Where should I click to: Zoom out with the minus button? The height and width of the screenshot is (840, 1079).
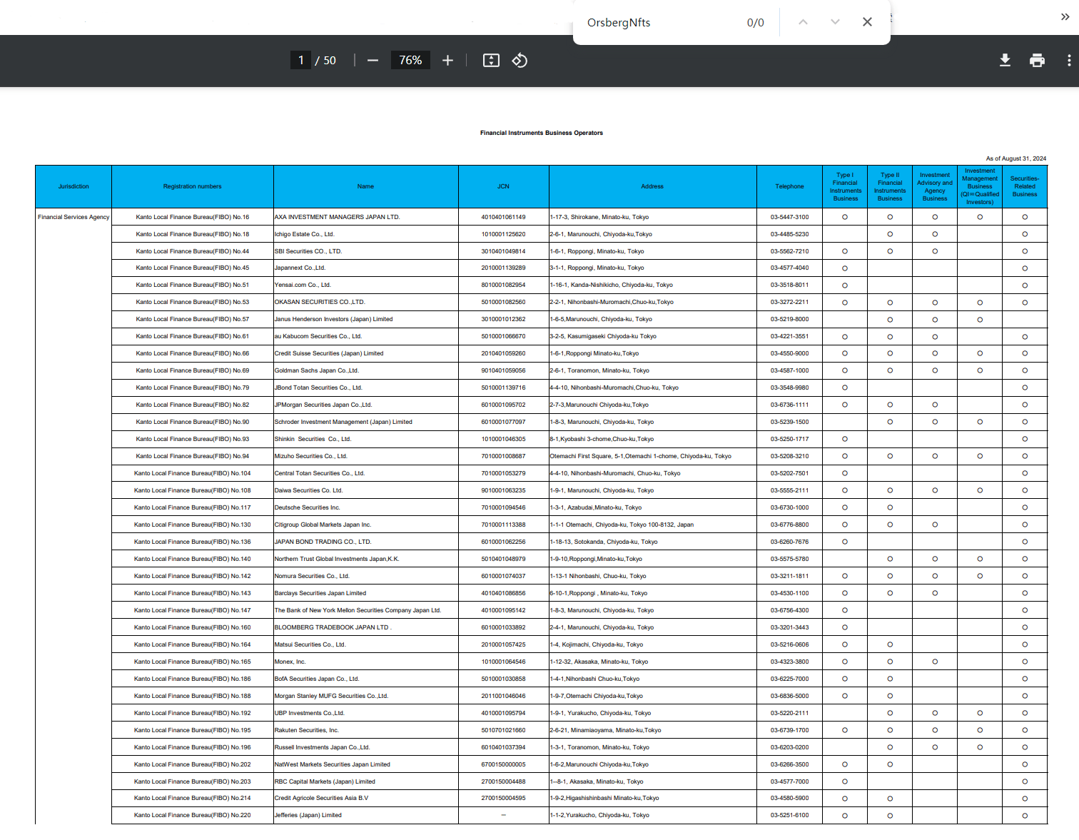click(x=373, y=61)
